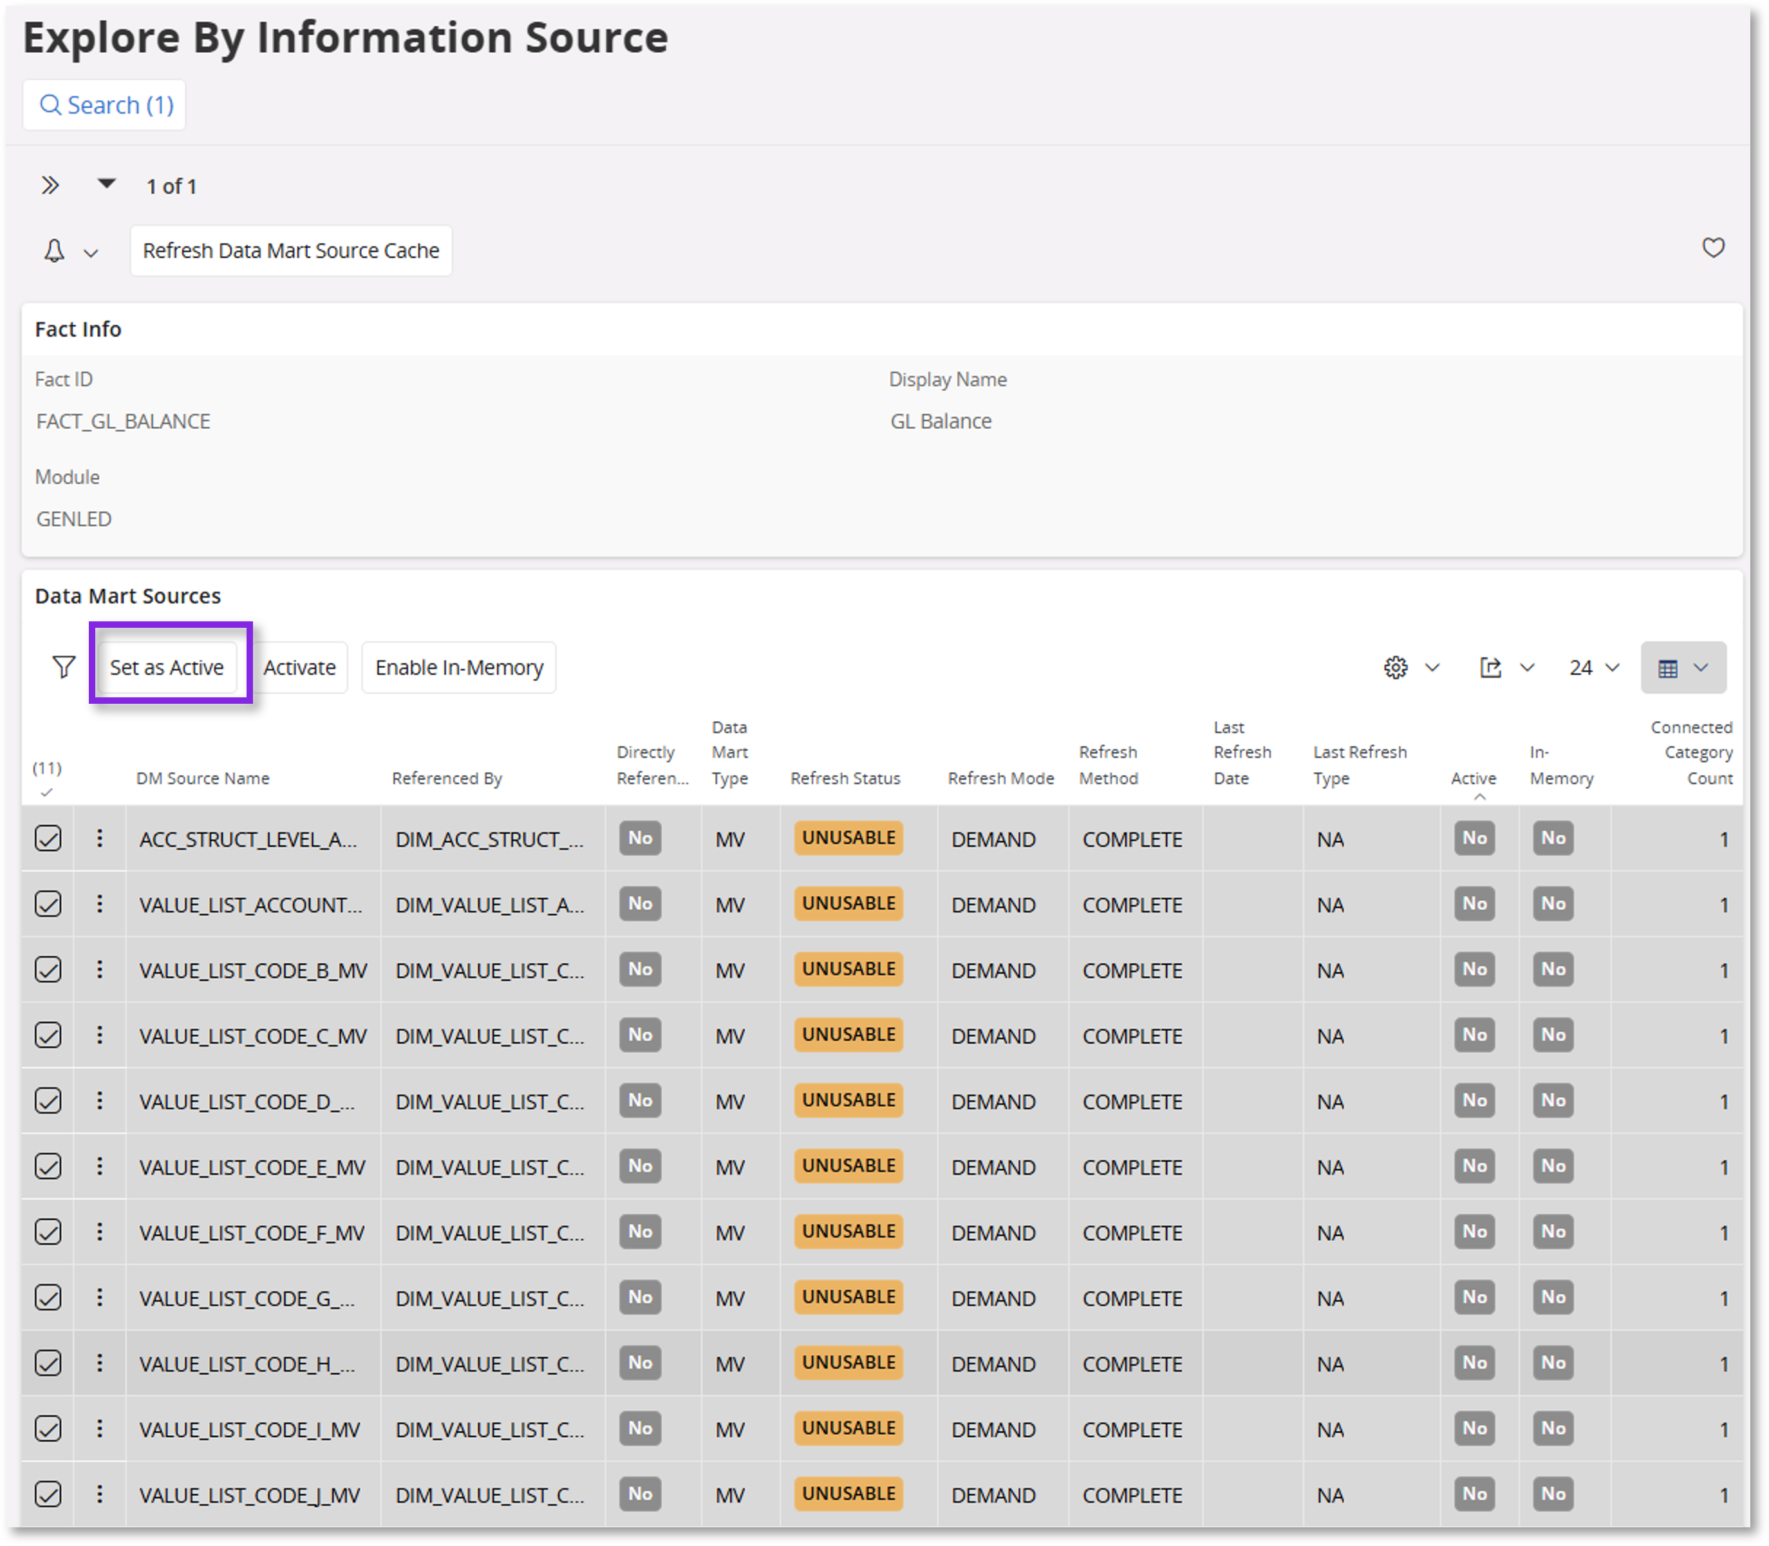Sort by Refresh Status column header

click(845, 778)
